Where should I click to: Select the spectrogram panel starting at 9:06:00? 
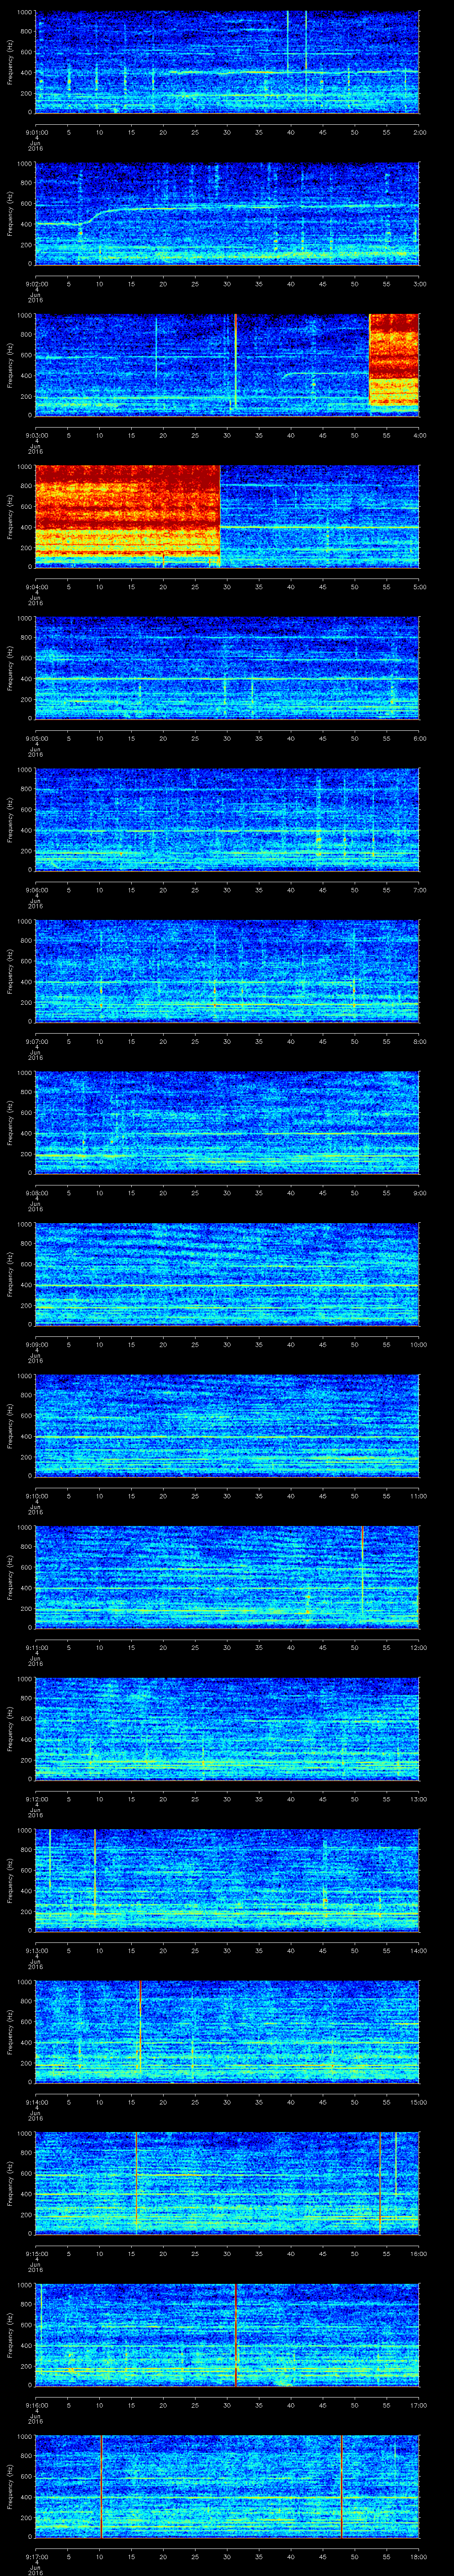click(227, 819)
